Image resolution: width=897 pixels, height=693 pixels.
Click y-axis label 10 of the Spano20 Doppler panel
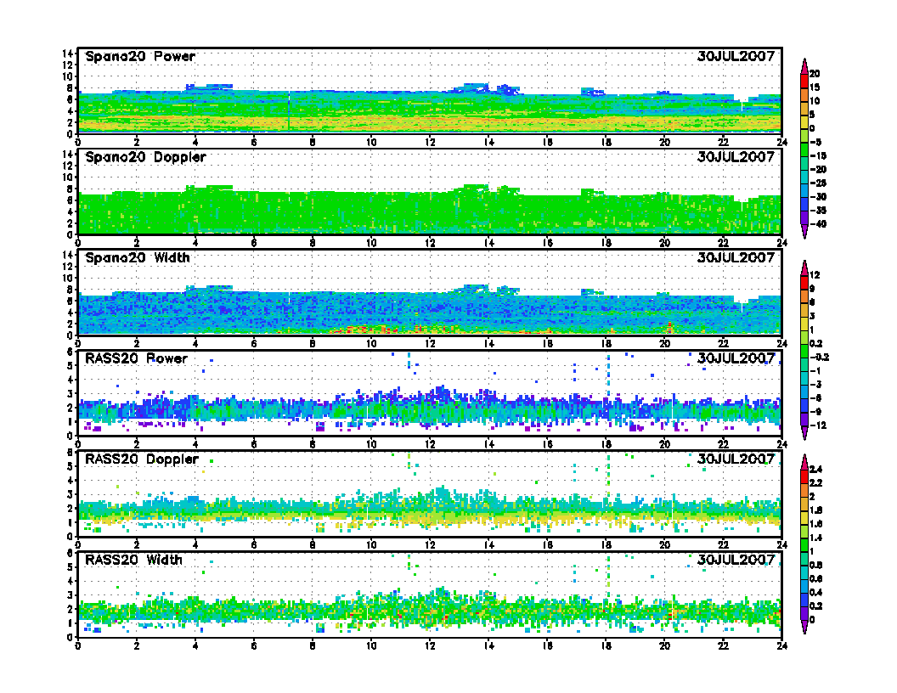pyautogui.click(x=68, y=177)
